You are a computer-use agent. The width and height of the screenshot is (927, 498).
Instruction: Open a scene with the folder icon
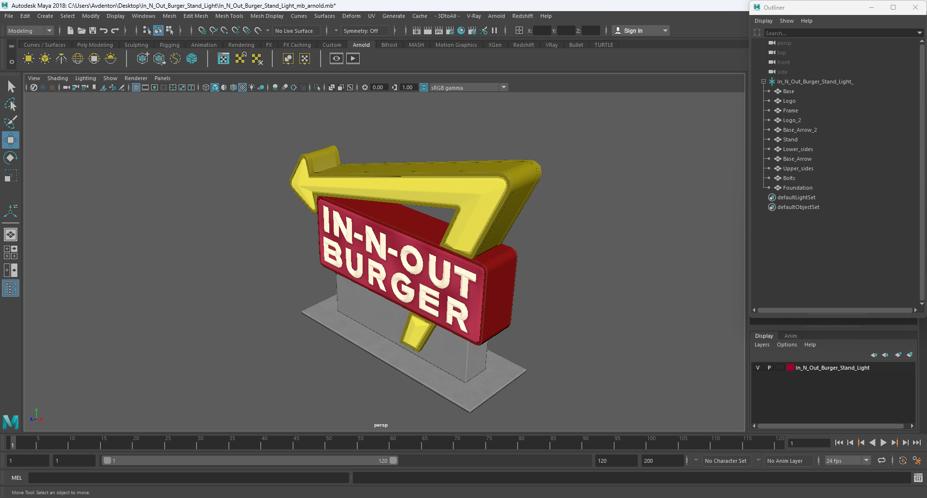click(82, 30)
